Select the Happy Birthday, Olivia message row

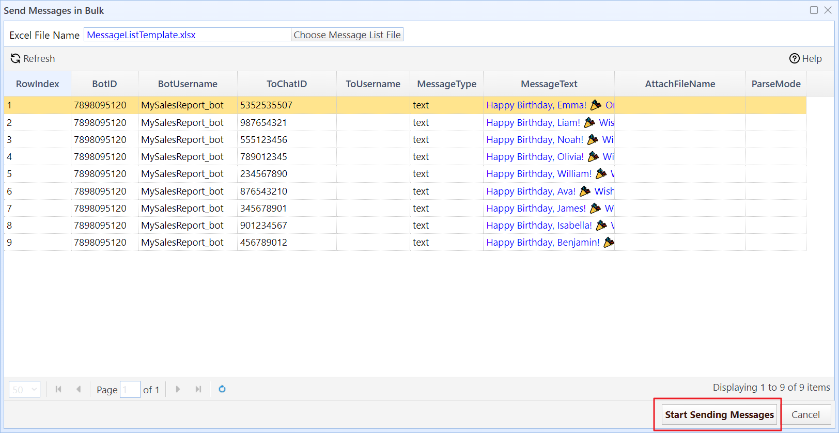coord(535,157)
